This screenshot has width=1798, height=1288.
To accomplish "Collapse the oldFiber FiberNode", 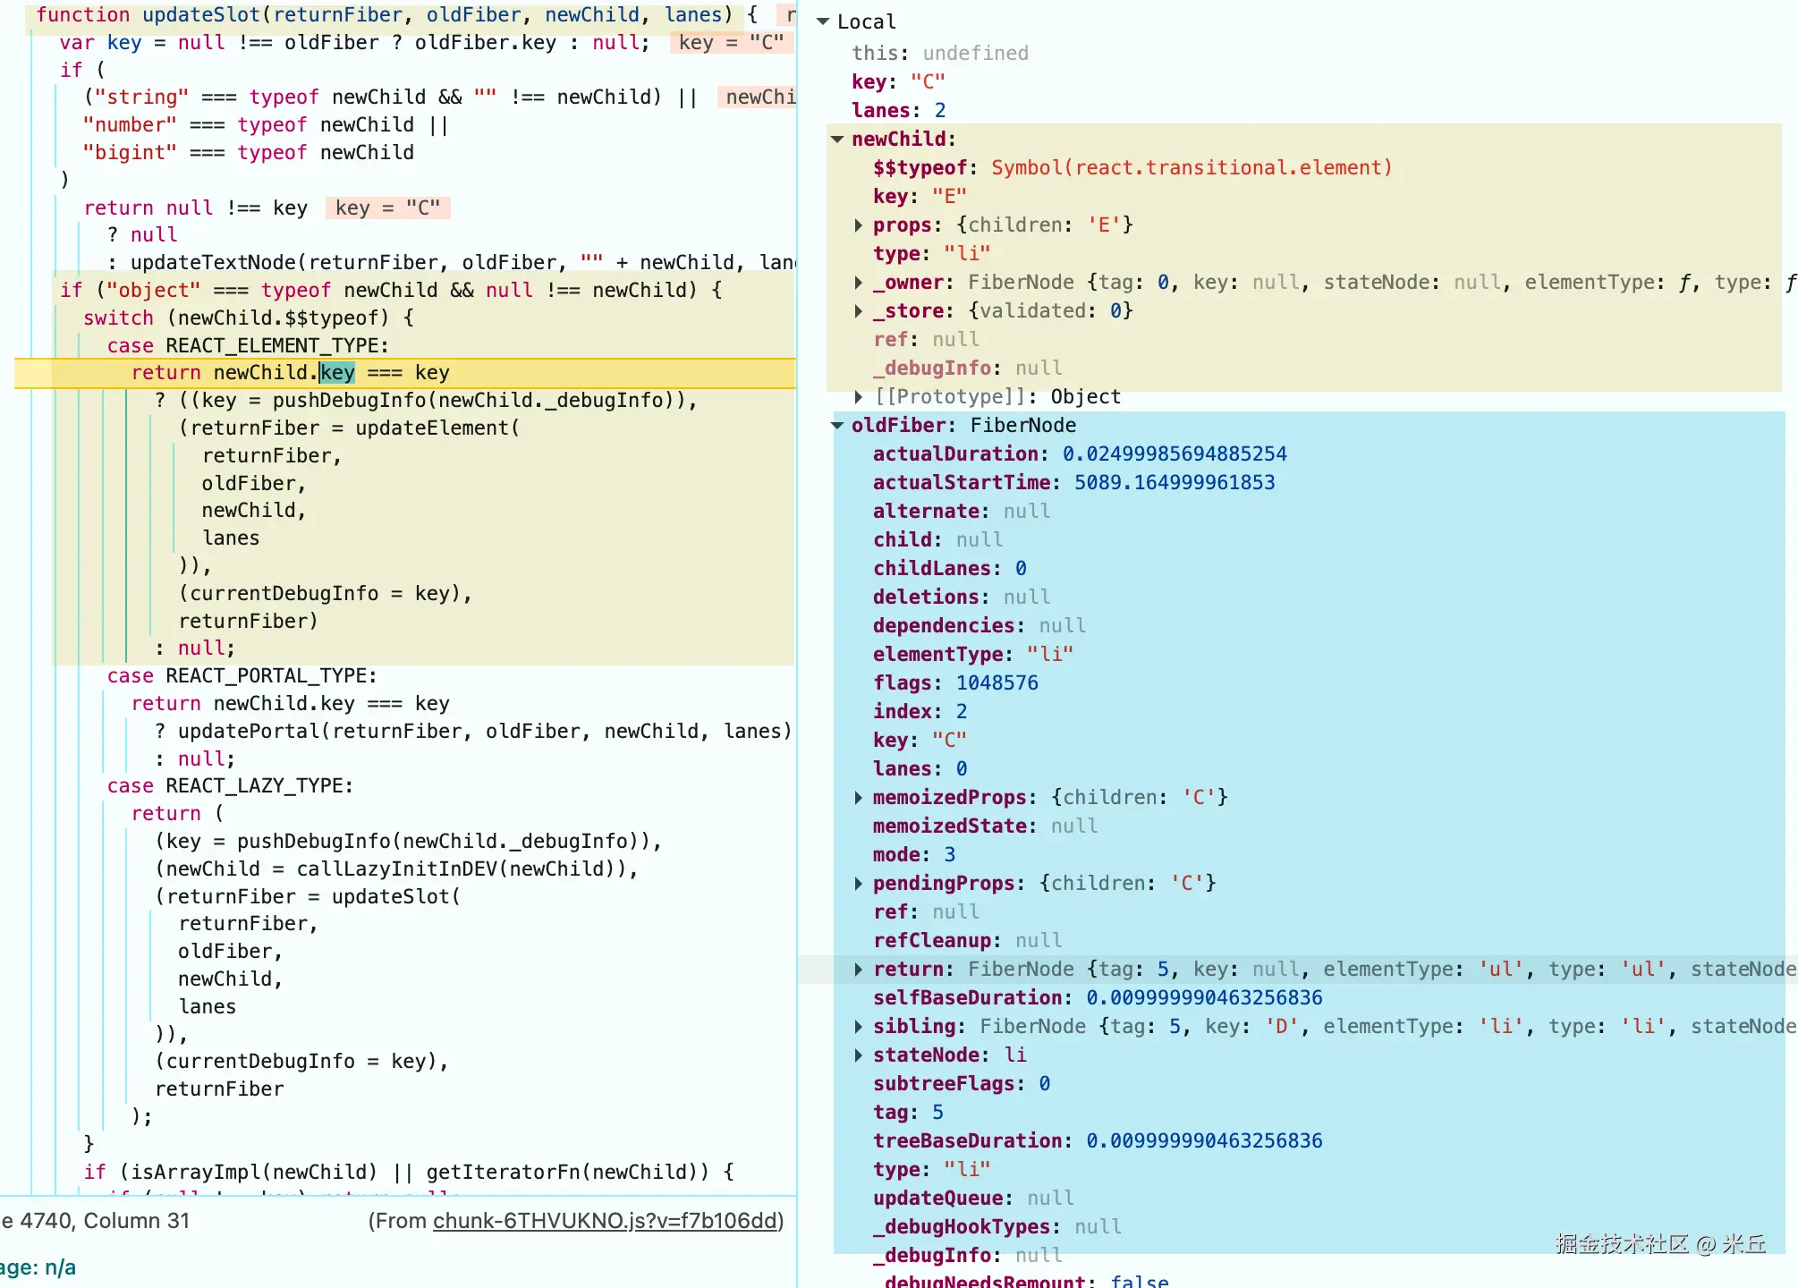I will 837,426.
